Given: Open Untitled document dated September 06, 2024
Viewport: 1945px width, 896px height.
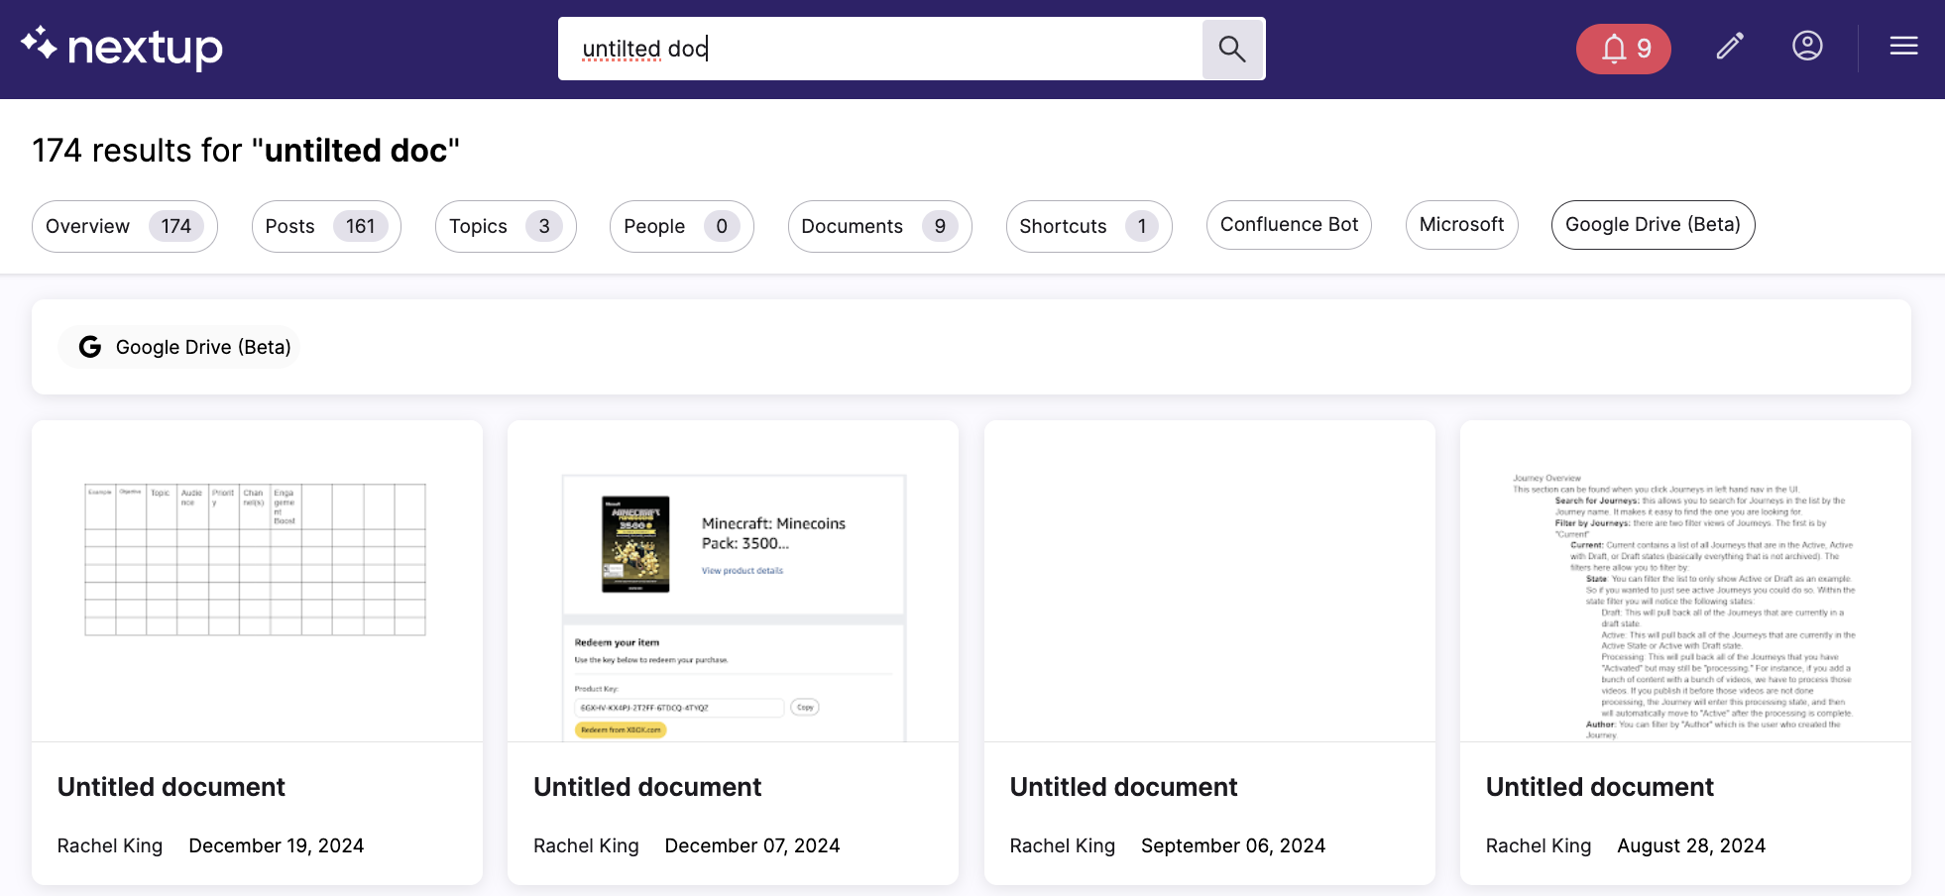Looking at the screenshot, I should pos(1123,787).
